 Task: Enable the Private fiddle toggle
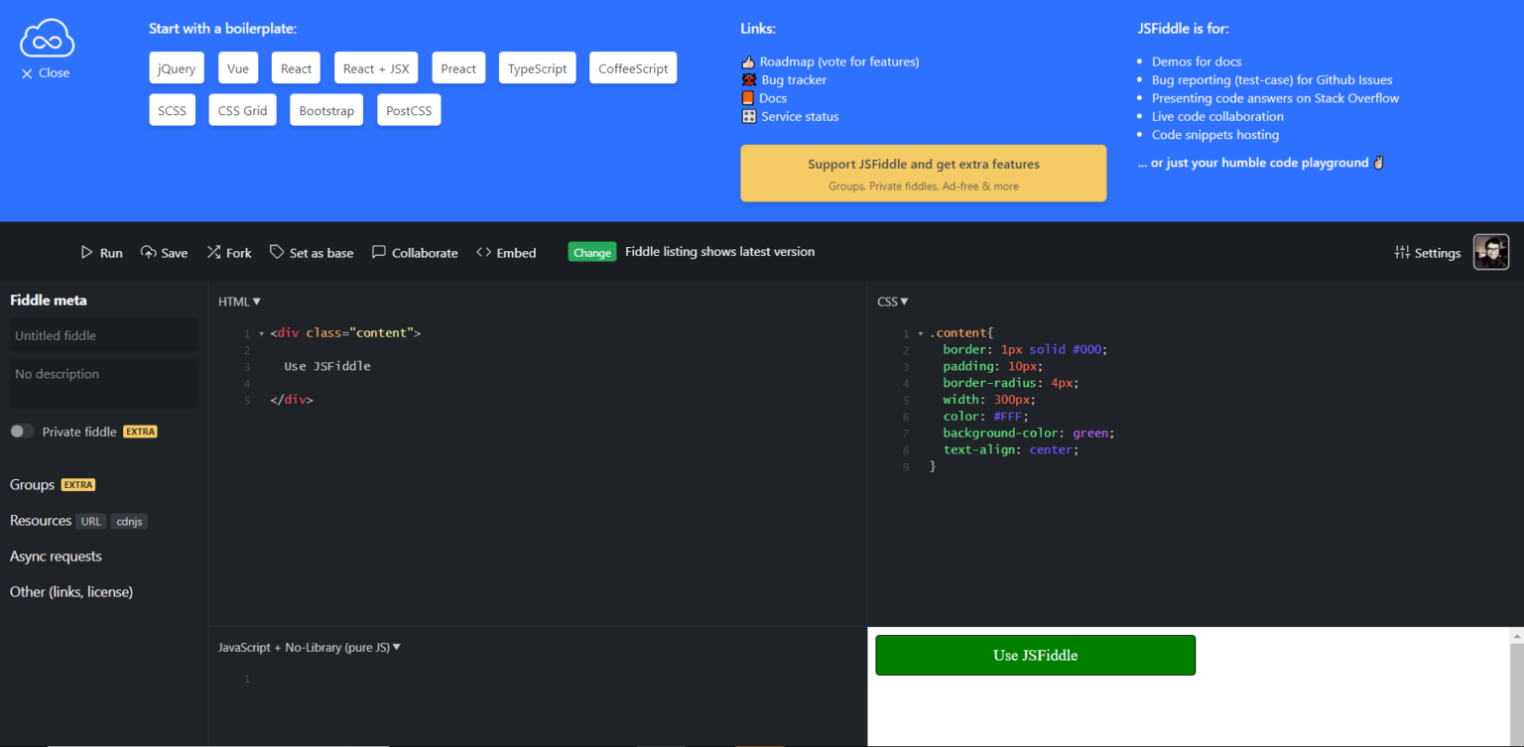21,431
